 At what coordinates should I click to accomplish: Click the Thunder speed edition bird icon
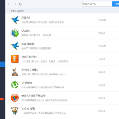tap(15, 46)
